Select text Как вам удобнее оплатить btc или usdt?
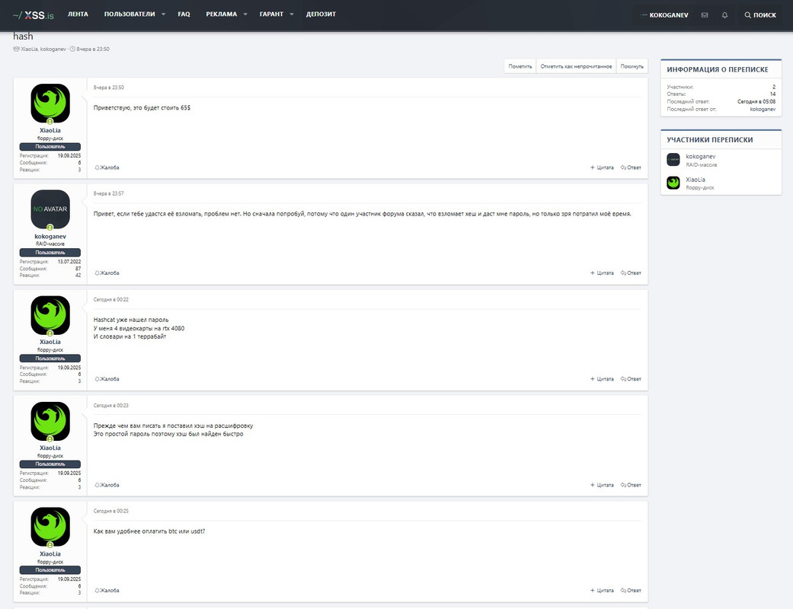793x609 pixels. tap(149, 531)
